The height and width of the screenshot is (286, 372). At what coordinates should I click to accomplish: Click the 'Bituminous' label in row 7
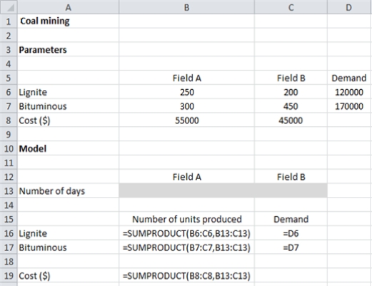click(43, 106)
